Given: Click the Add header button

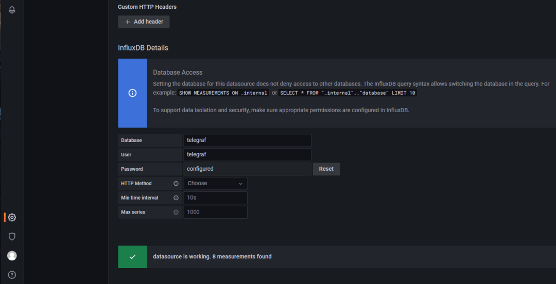Looking at the screenshot, I should coord(144,22).
